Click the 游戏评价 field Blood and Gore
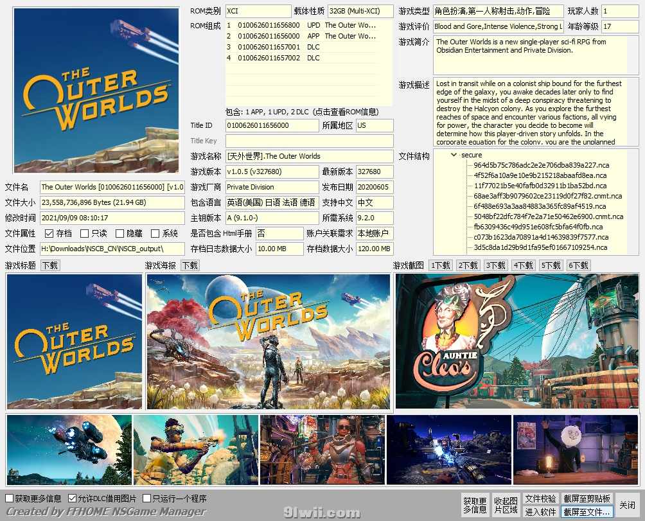645x521 pixels. (498, 26)
